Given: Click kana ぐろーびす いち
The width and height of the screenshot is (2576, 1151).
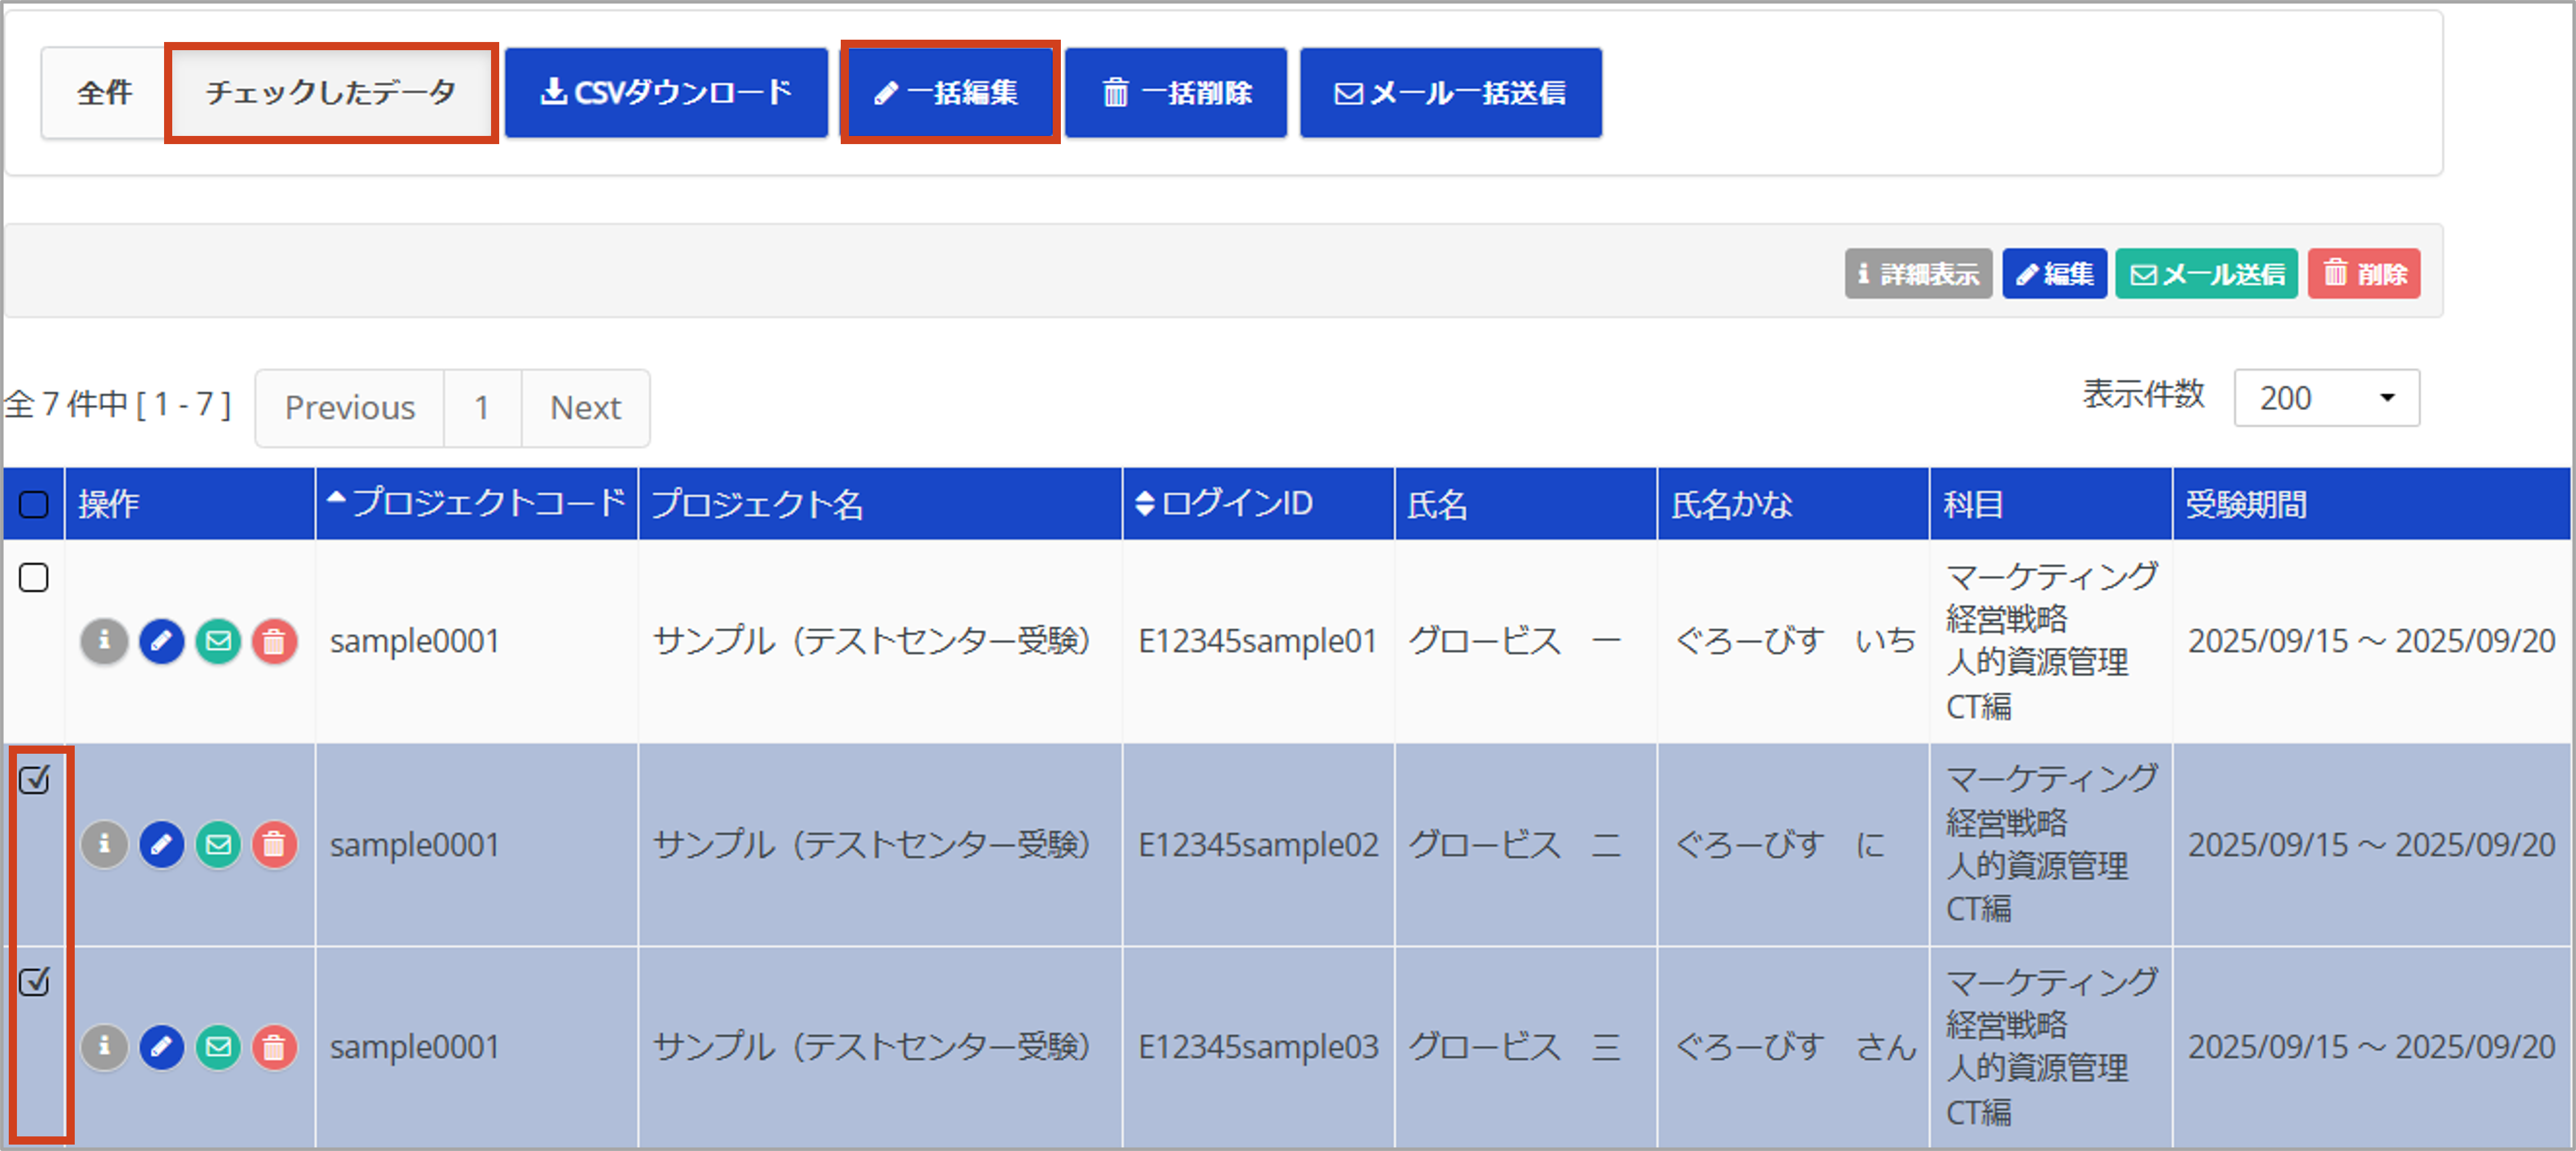Looking at the screenshot, I should tap(1795, 642).
